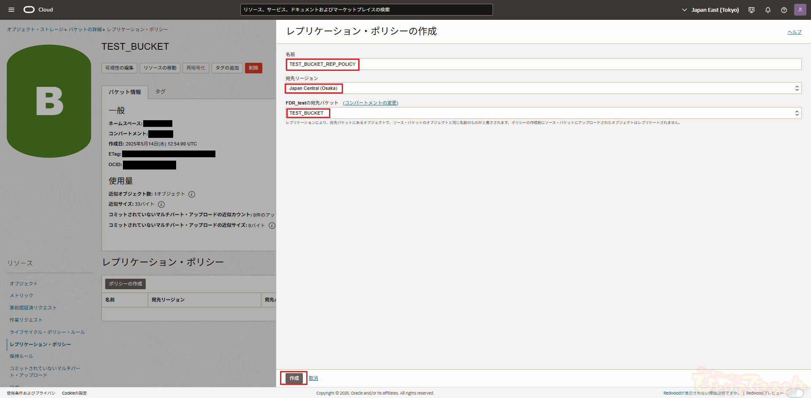Click the 名前 text input field
Viewport: 811px width, 398px height.
[x=543, y=64]
